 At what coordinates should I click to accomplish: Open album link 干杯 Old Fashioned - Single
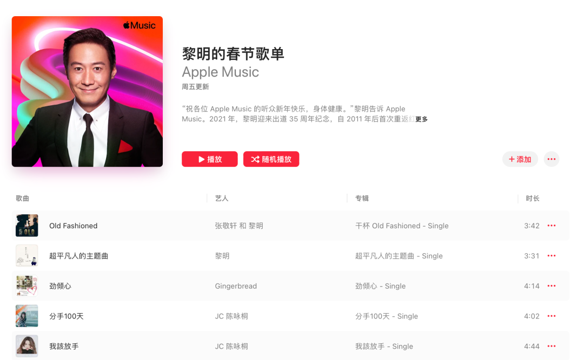[x=402, y=226]
